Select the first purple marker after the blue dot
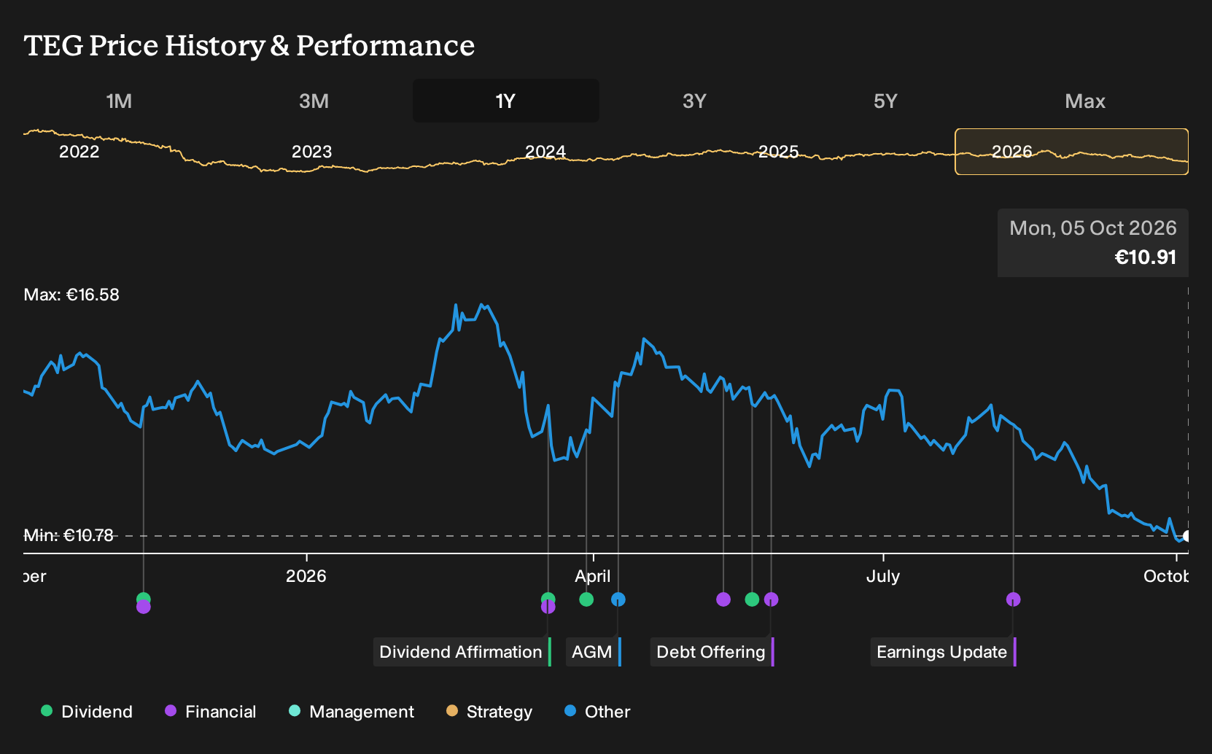The height and width of the screenshot is (754, 1212). 723,599
